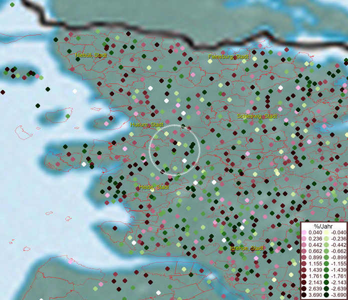Pick the dark green -3.690 legend swatch

(326, 295)
